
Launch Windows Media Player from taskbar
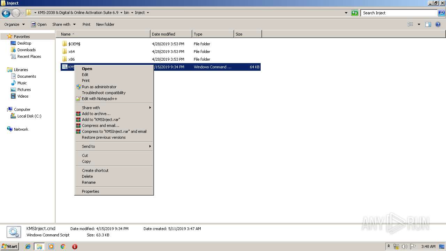(51, 246)
